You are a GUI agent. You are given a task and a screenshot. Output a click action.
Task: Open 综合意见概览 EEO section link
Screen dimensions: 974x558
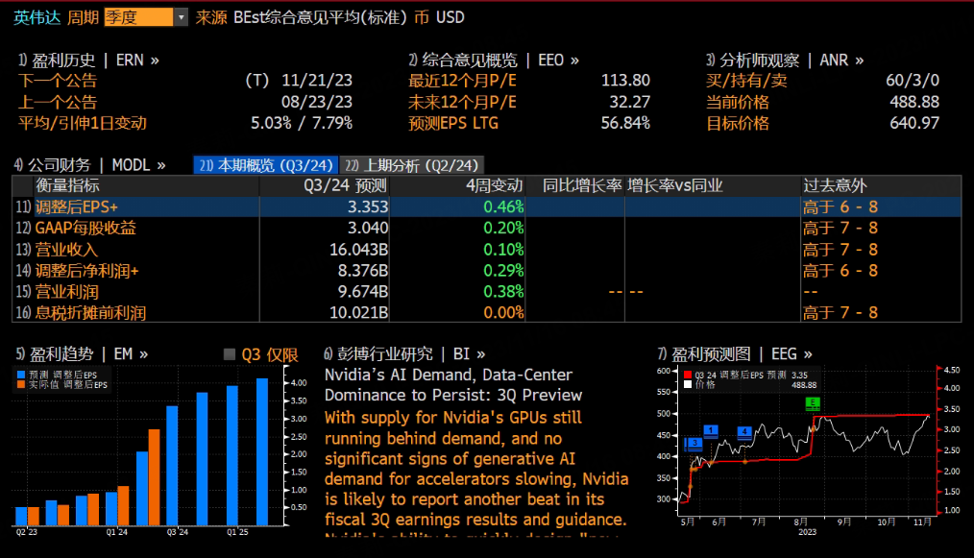click(x=493, y=61)
